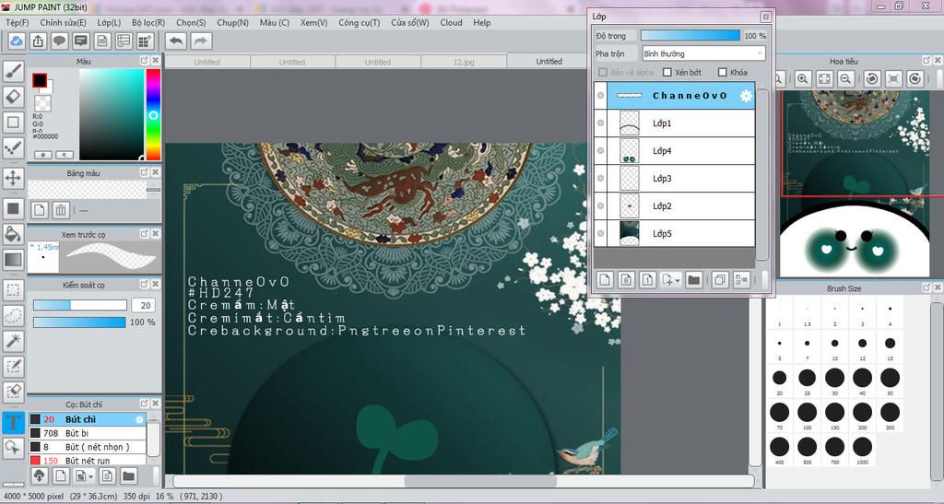Toggle visibility of Lớp4 layer
The width and height of the screenshot is (944, 504).
click(600, 151)
